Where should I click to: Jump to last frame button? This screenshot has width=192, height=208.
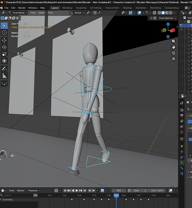(85, 191)
